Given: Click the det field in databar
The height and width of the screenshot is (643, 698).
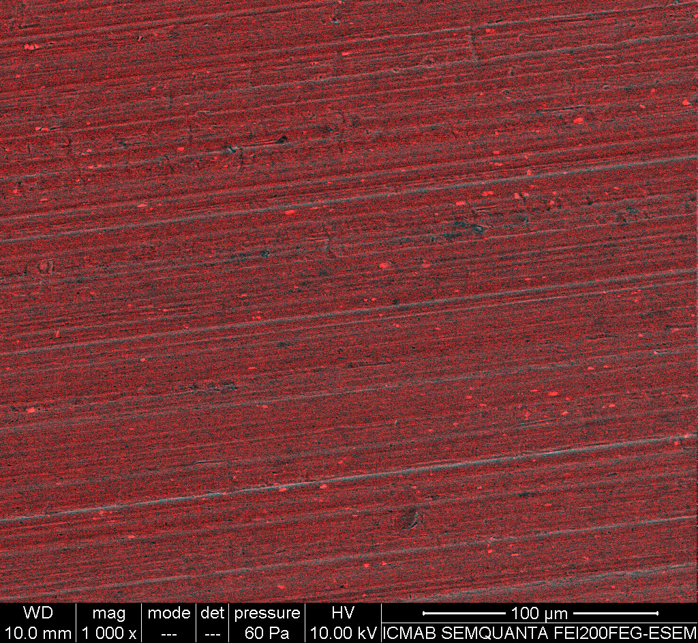Looking at the screenshot, I should coord(212,623).
